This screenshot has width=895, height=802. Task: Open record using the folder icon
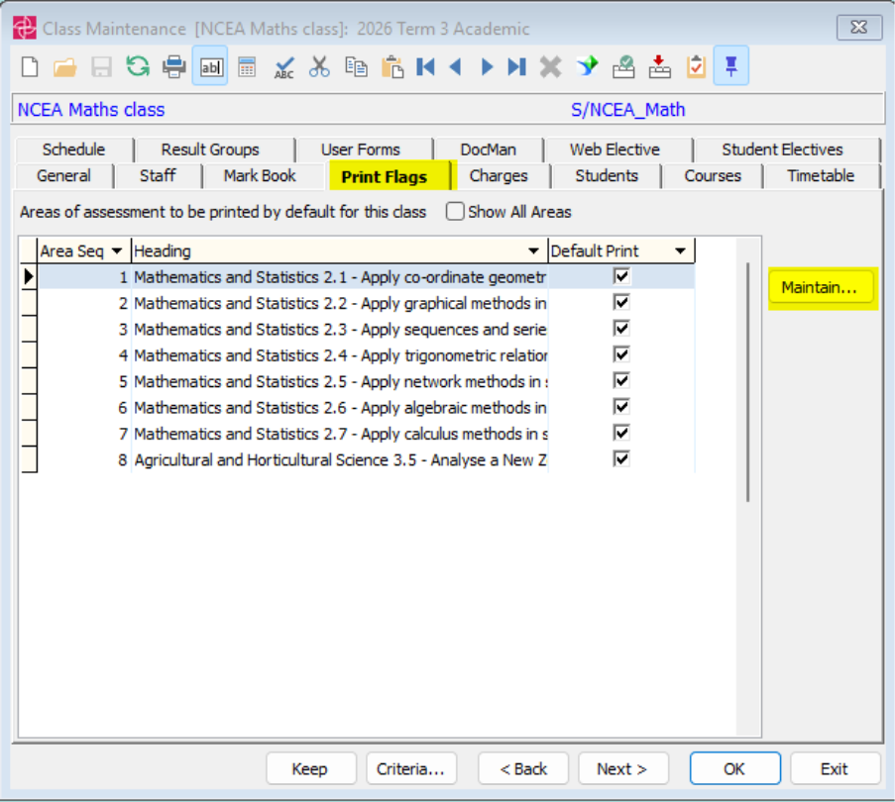point(65,67)
